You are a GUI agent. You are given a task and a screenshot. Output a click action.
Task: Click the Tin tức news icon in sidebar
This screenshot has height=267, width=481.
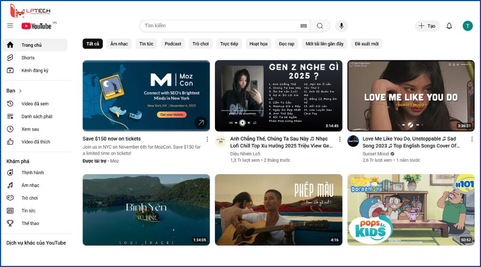tap(10, 210)
